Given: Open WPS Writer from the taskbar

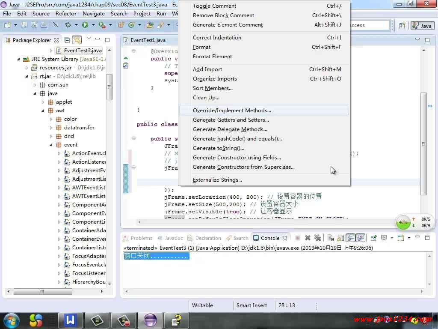Looking at the screenshot, I should point(70,320).
